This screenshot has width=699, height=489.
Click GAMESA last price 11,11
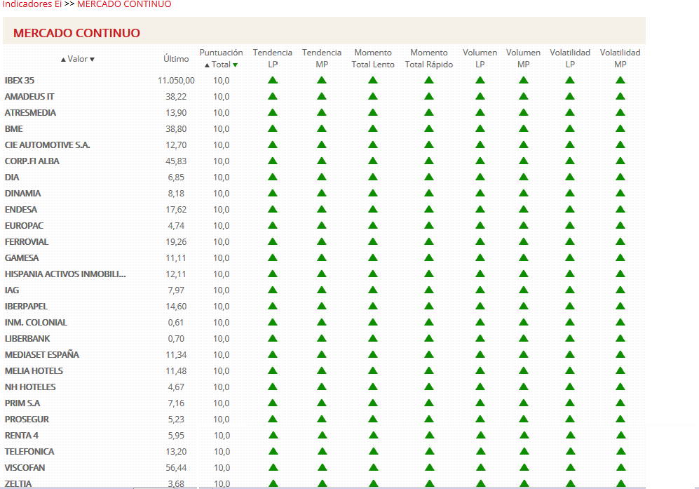click(x=176, y=258)
